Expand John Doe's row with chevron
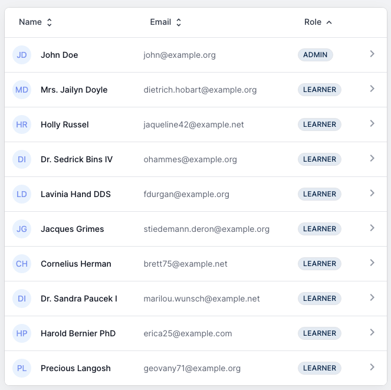The image size is (391, 390). pos(372,54)
